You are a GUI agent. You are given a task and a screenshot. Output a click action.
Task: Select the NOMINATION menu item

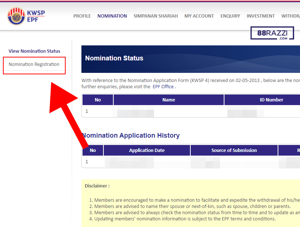[112, 16]
